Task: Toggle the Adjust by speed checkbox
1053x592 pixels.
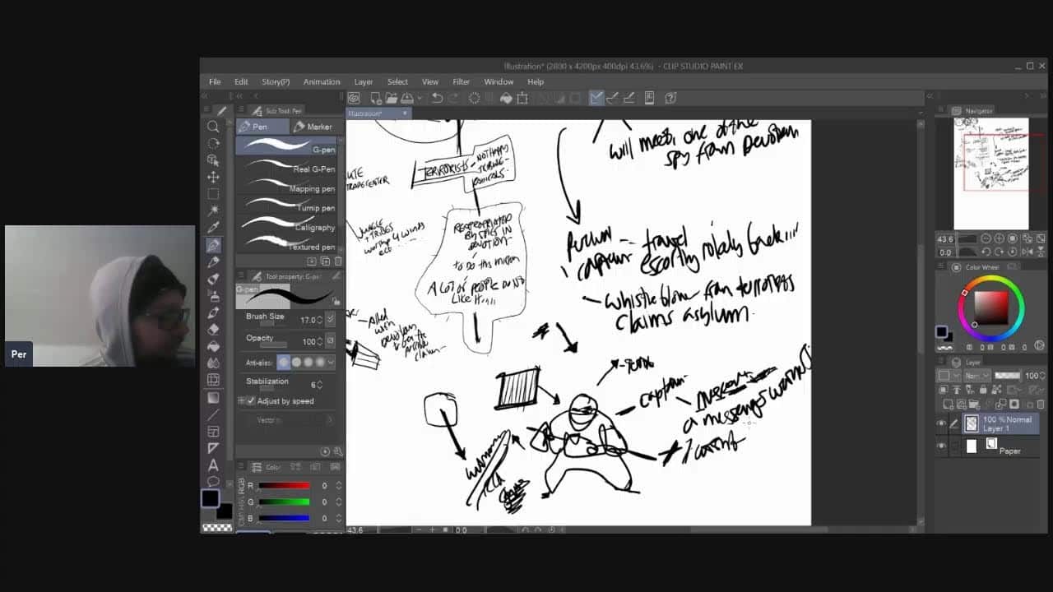Action: point(251,401)
